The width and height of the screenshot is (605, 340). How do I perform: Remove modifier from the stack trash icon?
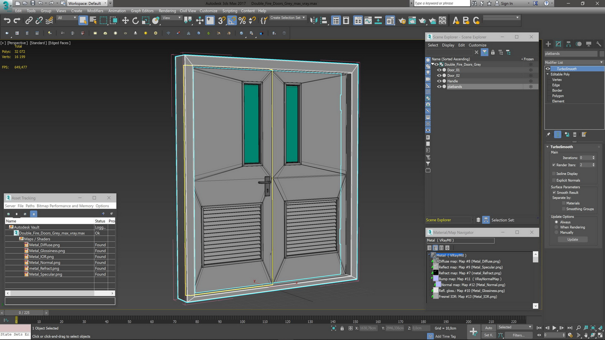[575, 134]
